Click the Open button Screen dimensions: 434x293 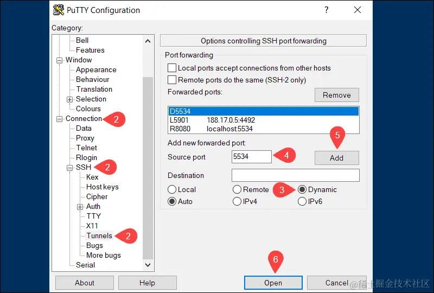point(273,283)
